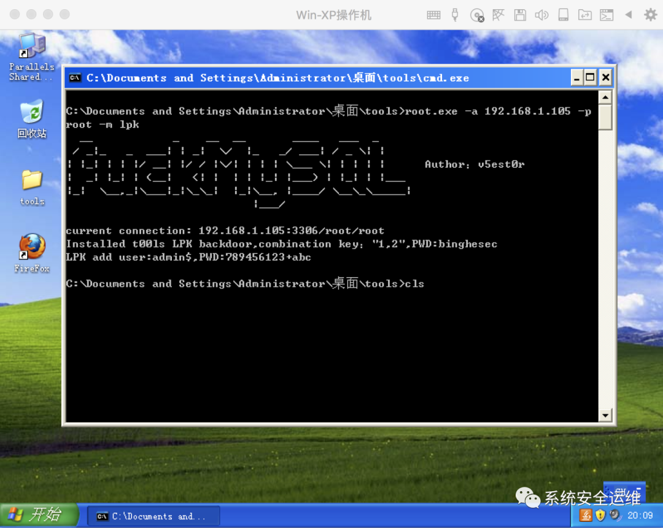
Task: Click the cmd.exe taskbar button
Action: [x=153, y=516]
